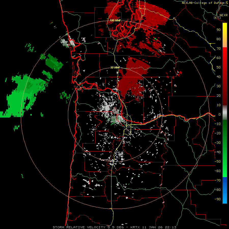Click the 20 value on velocity scale

pyautogui.click(x=219, y=95)
